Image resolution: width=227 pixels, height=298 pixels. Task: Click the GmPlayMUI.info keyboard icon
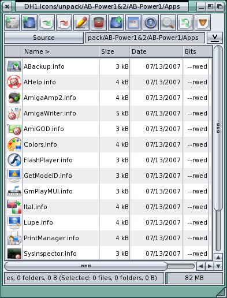(14, 191)
